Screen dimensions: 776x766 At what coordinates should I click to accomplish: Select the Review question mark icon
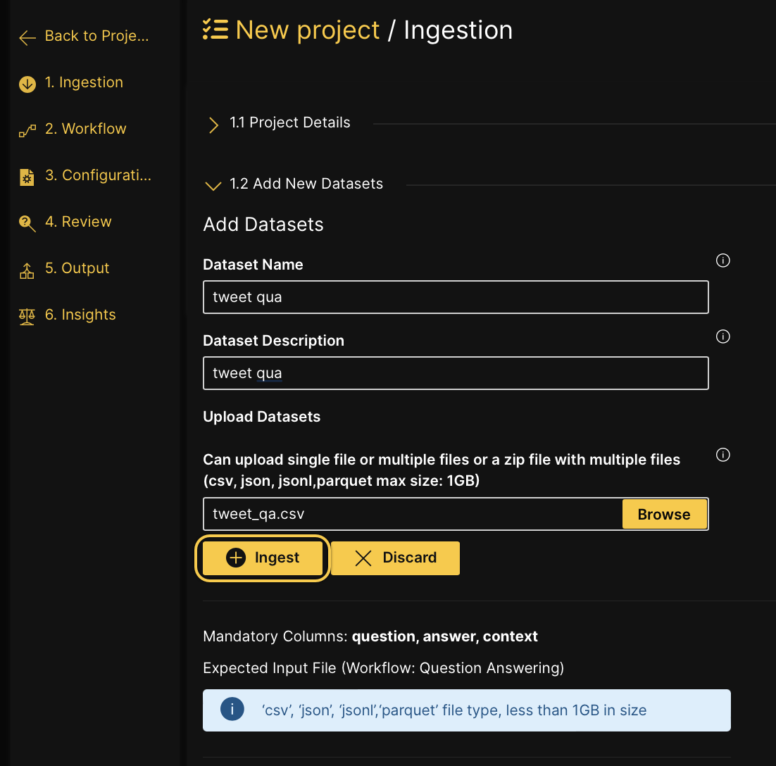click(26, 222)
